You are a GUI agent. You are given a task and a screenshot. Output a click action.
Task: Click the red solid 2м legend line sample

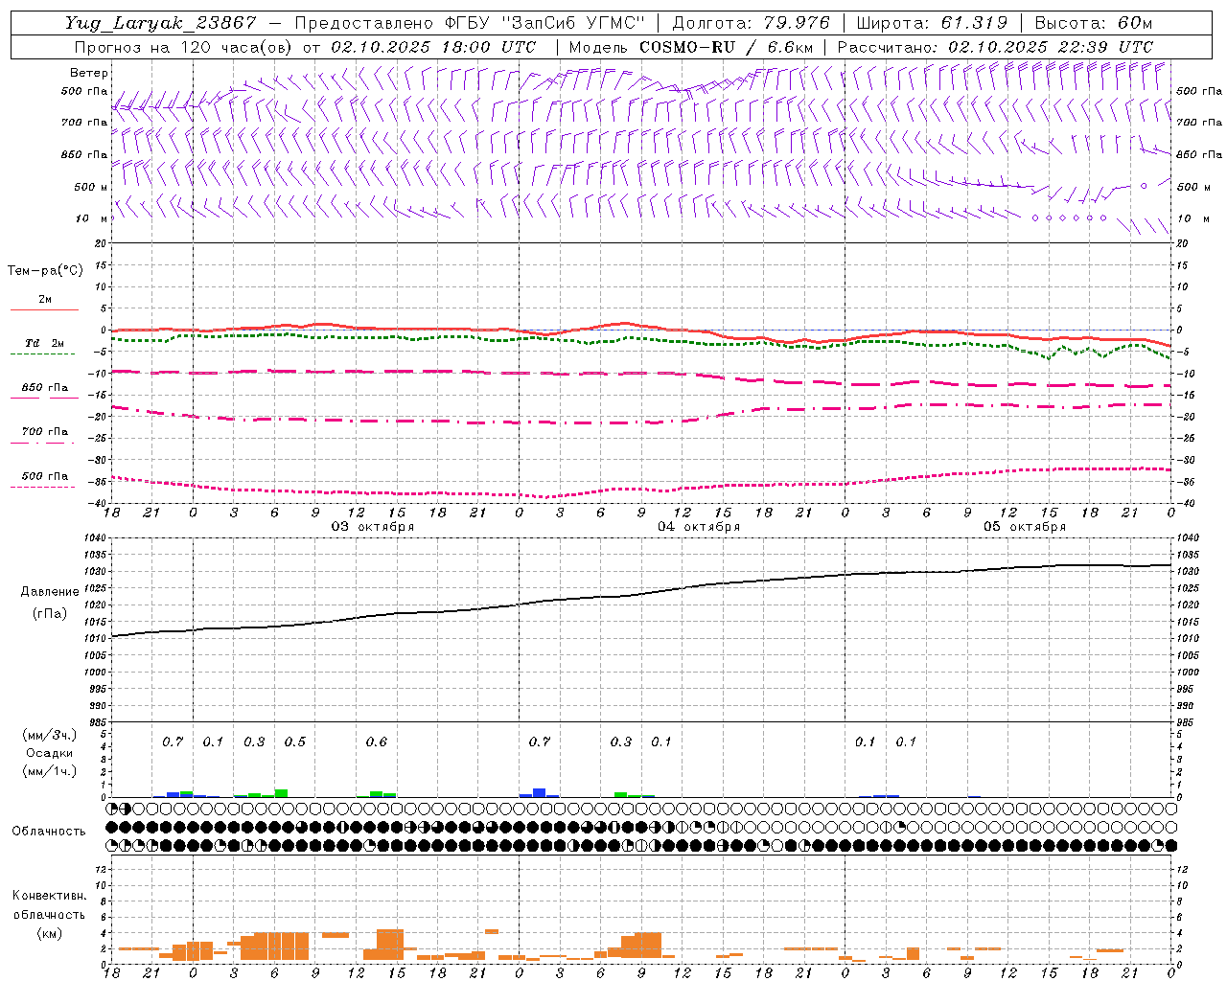pos(44,310)
